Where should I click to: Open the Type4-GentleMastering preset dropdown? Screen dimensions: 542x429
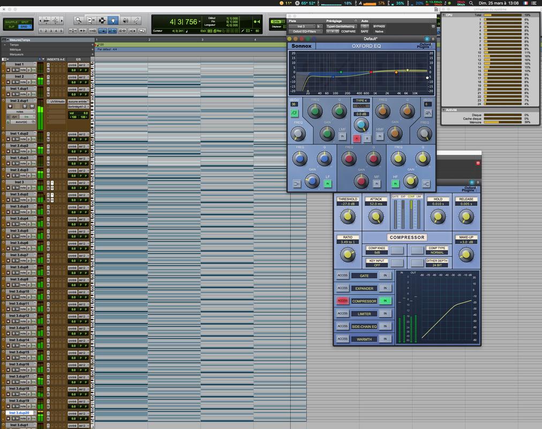(341, 26)
